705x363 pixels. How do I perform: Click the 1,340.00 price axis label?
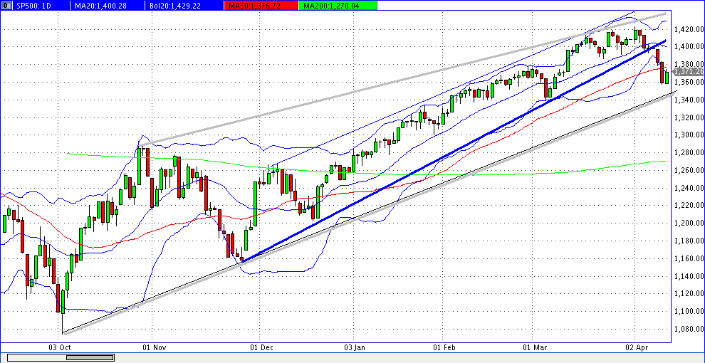(689, 100)
